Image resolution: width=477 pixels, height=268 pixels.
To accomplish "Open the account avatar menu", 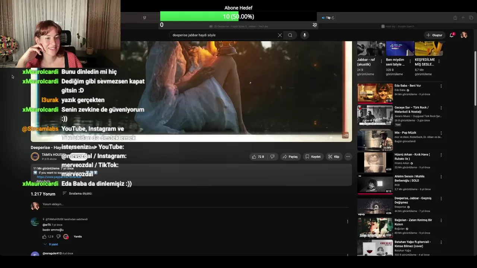I will point(464,35).
